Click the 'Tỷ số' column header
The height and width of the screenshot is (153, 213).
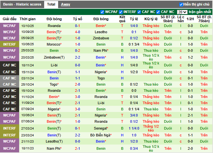pyautogui.click(x=78, y=19)
